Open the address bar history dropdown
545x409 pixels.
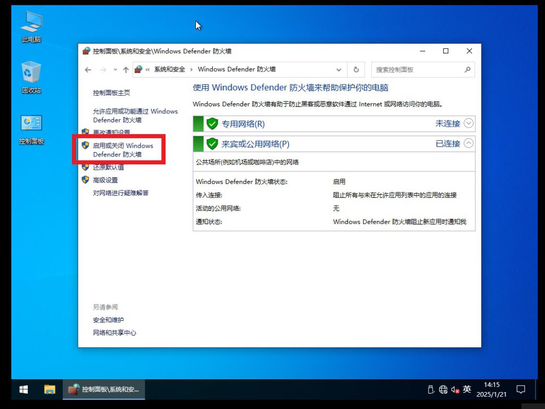[x=339, y=70]
